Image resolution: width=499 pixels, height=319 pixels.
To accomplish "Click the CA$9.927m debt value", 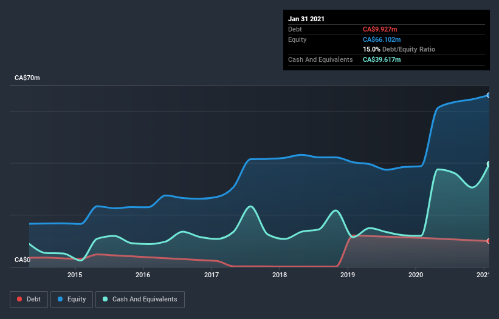I will click(380, 29).
